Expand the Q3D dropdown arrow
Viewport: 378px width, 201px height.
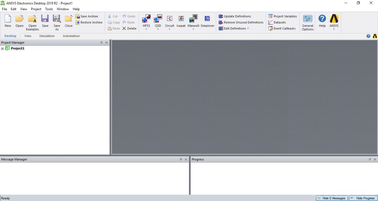tap(158, 29)
